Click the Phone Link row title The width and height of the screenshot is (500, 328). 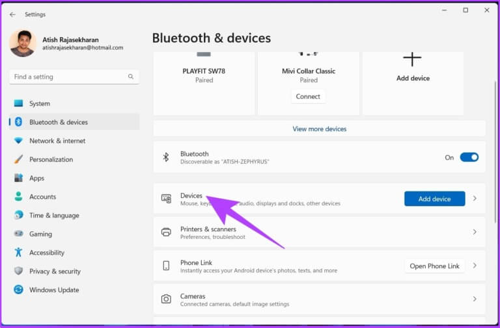pos(196,262)
